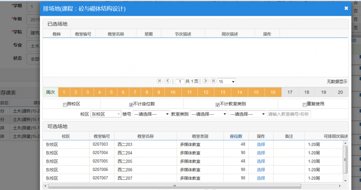Deselect week 10 in the 周次 bar

(173, 92)
